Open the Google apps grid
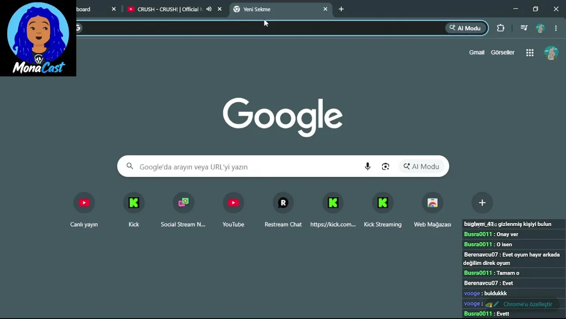This screenshot has height=319, width=566. [x=530, y=53]
